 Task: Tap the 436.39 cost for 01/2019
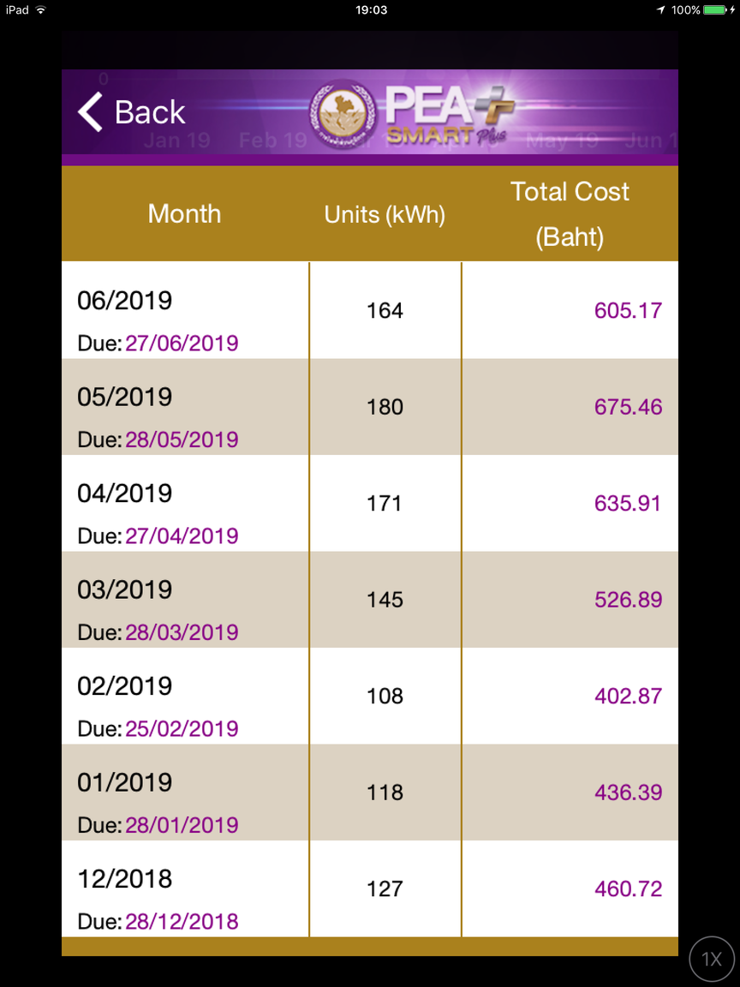628,793
